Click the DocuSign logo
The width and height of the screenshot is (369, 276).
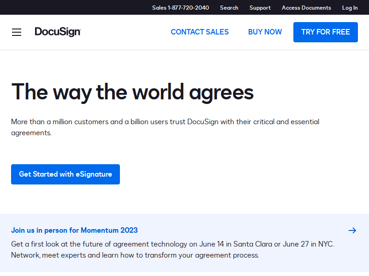(x=58, y=32)
